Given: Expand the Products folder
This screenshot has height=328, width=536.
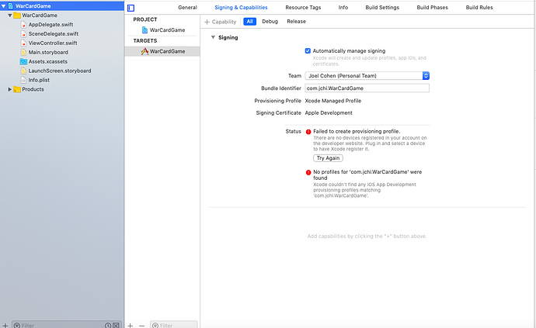Looking at the screenshot, I should point(10,89).
